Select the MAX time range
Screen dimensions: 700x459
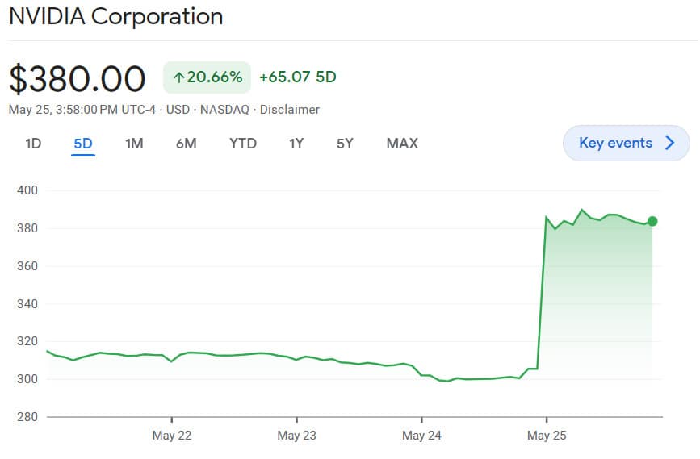pyautogui.click(x=402, y=144)
